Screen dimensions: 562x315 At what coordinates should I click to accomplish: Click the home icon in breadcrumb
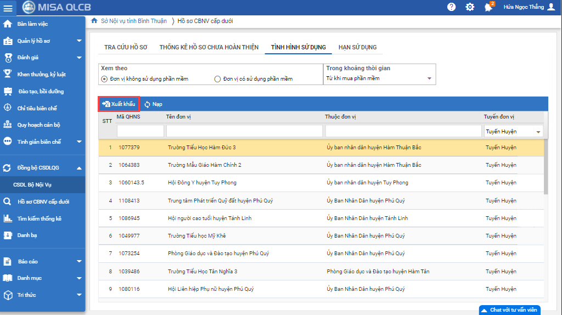click(94, 21)
